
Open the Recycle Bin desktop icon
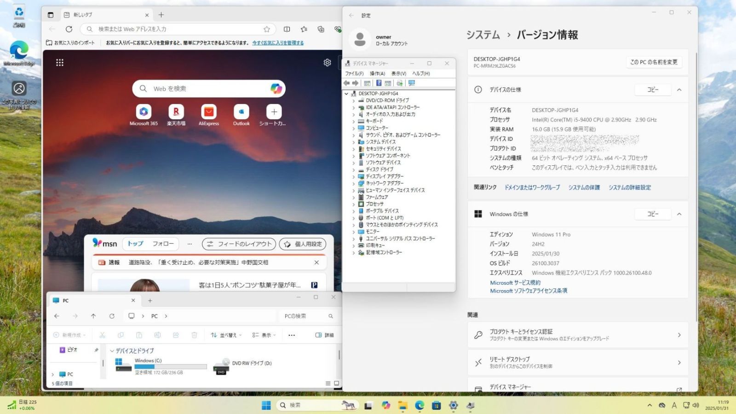click(19, 16)
